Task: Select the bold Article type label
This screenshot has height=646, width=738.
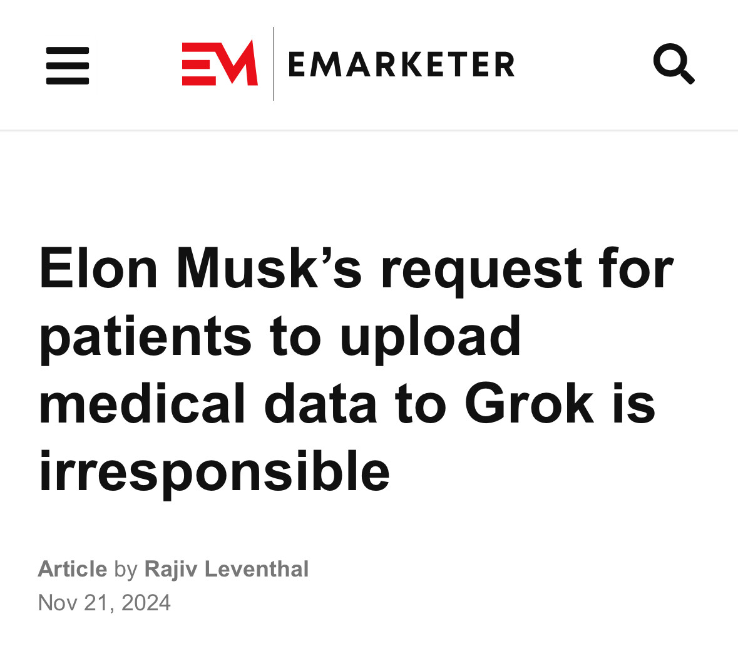Action: click(73, 569)
